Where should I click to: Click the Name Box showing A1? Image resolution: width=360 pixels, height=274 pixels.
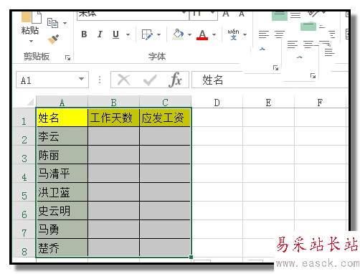pyautogui.click(x=52, y=80)
